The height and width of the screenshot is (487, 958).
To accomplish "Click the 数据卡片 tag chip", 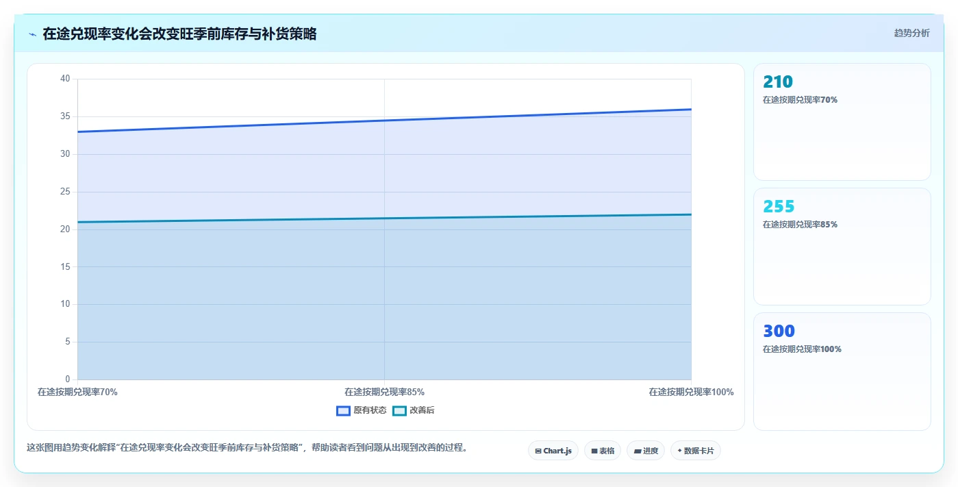I will (x=696, y=451).
